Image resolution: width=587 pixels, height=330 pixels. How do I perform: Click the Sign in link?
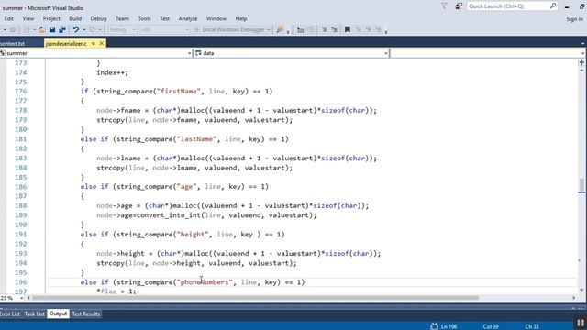pyautogui.click(x=574, y=18)
